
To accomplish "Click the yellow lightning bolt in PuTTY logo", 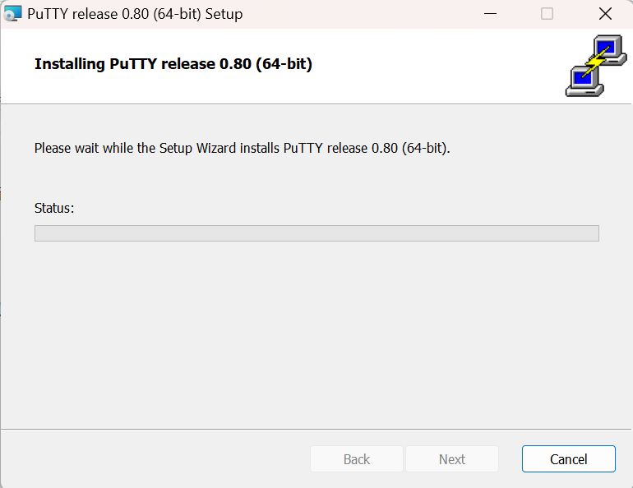I will 595,62.
